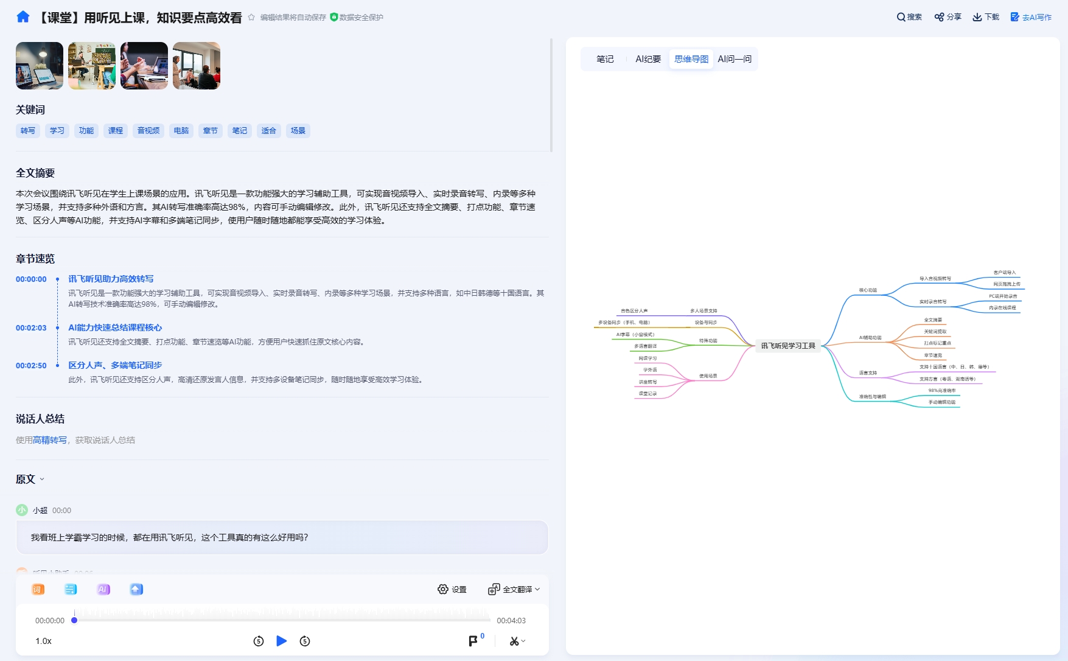Download the file via 下载
The height and width of the screenshot is (661, 1068).
986,17
